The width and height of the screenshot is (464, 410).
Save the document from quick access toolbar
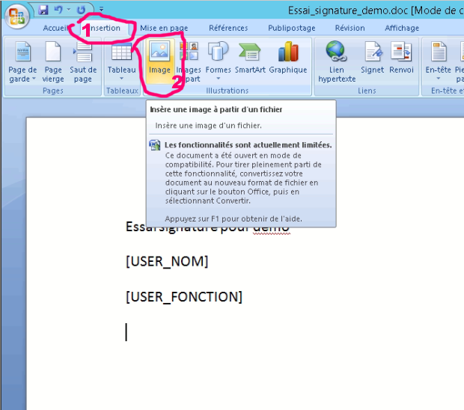click(43, 10)
